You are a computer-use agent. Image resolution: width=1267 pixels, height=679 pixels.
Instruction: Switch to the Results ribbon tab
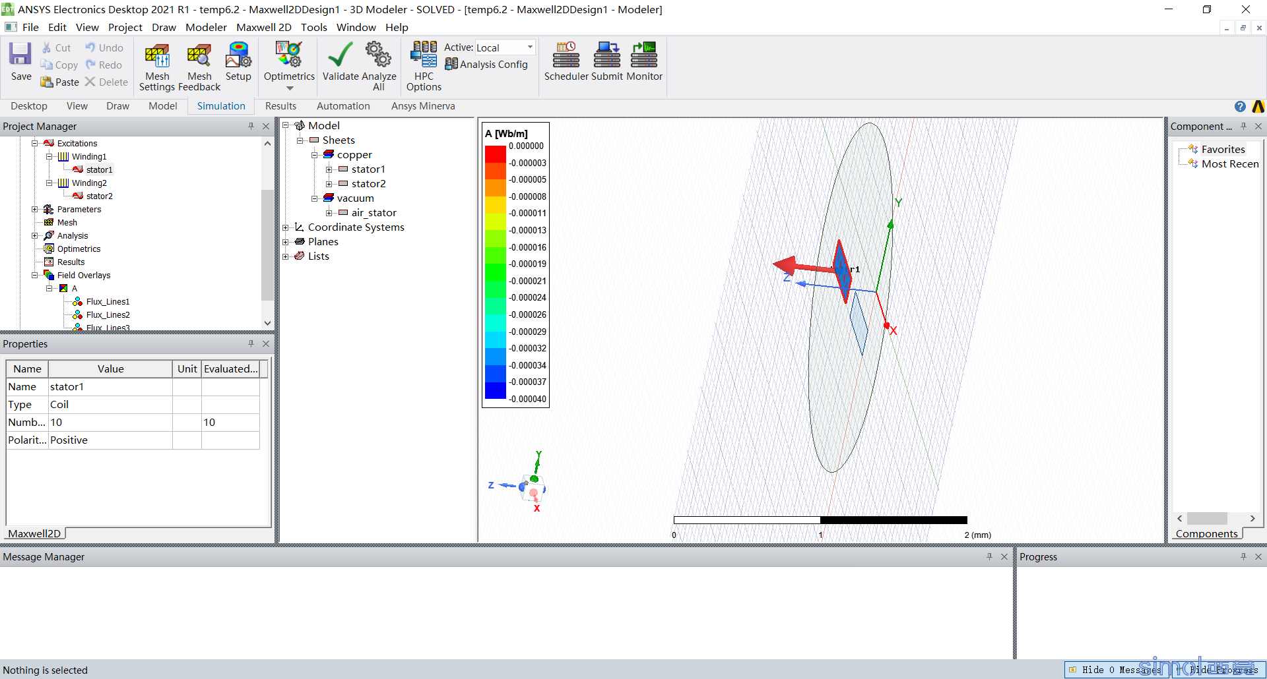point(280,106)
